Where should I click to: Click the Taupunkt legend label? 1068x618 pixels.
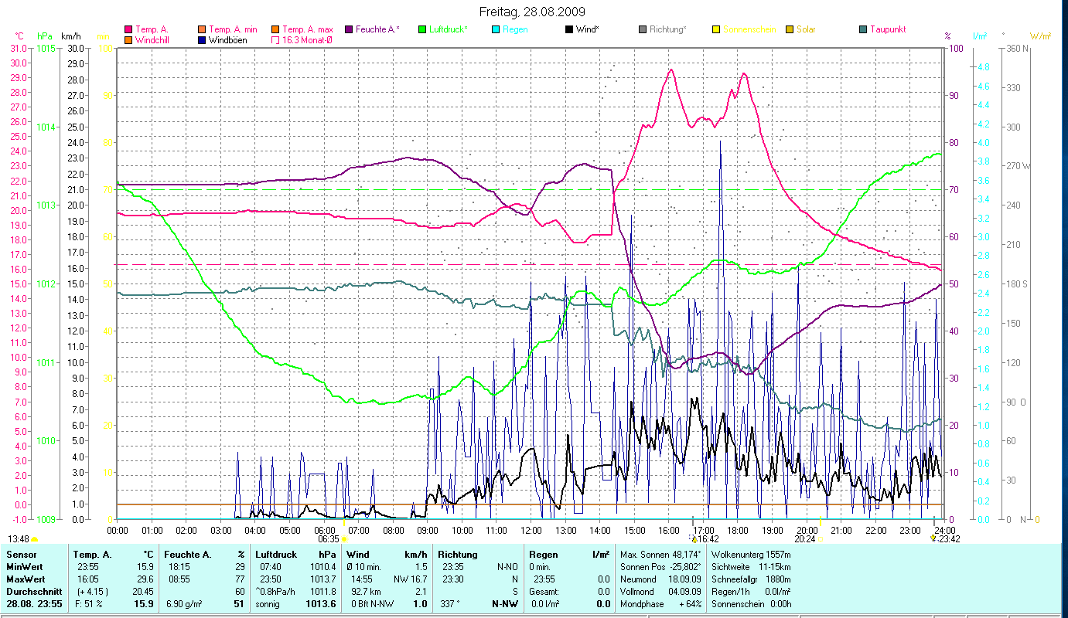tap(887, 30)
